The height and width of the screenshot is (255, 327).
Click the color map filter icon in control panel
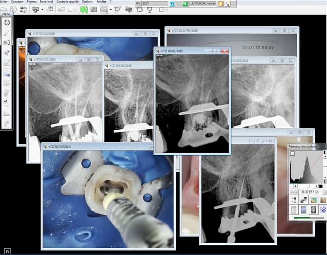point(313,200)
